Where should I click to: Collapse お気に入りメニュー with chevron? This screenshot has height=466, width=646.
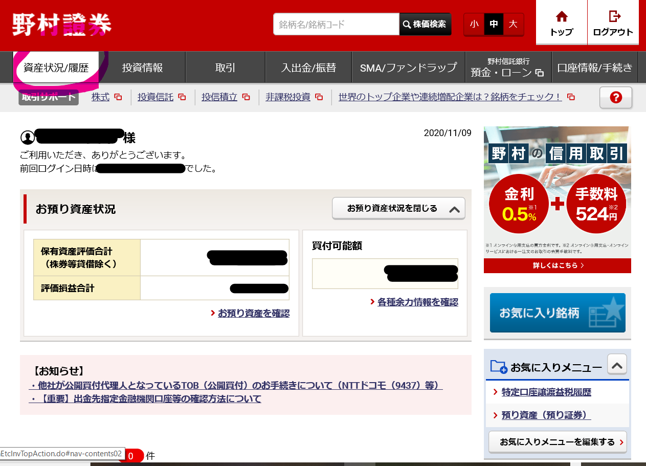pos(617,365)
